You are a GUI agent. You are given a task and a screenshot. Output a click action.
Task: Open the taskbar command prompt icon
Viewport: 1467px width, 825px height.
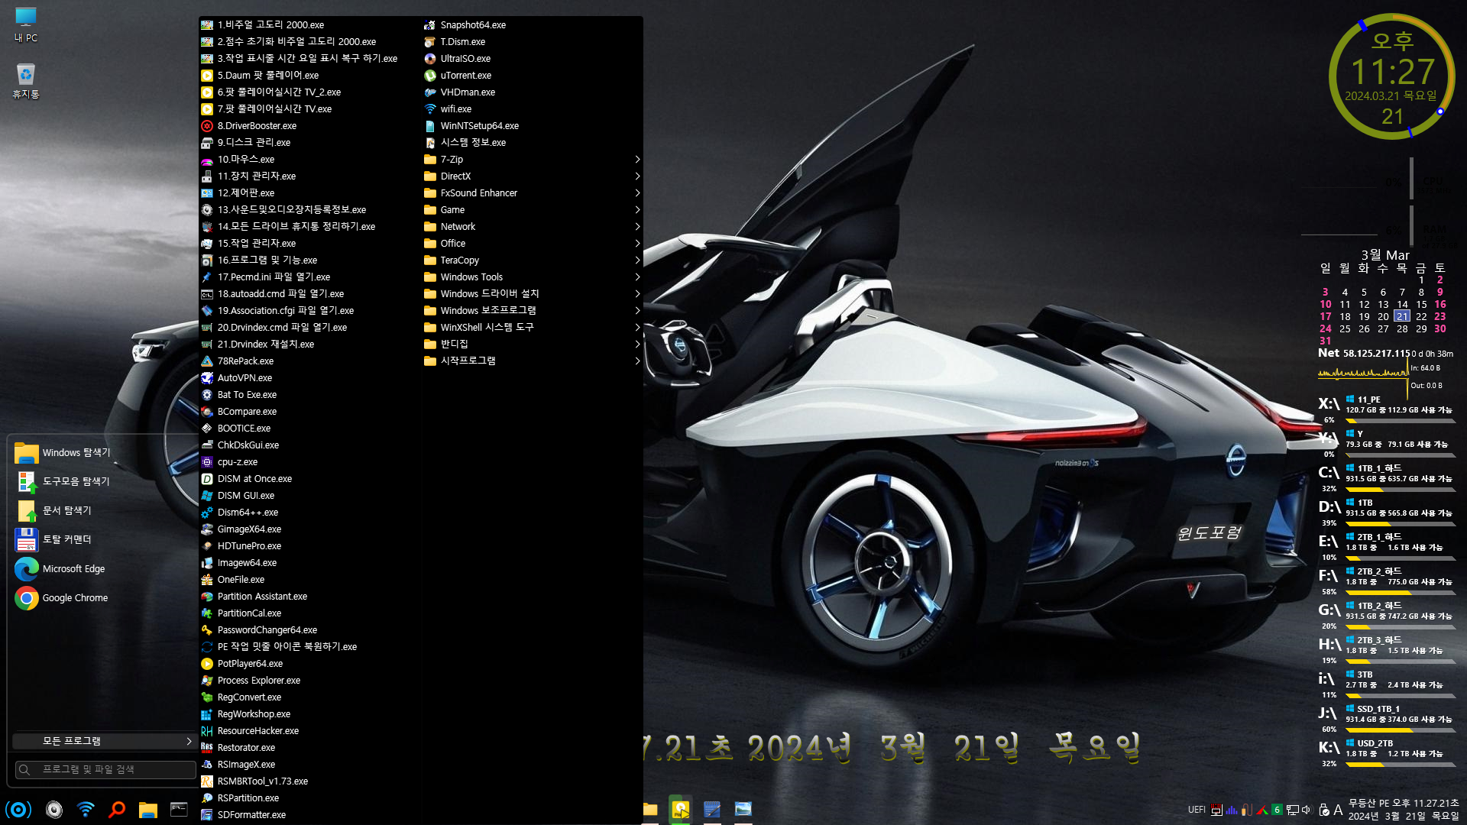click(x=179, y=810)
